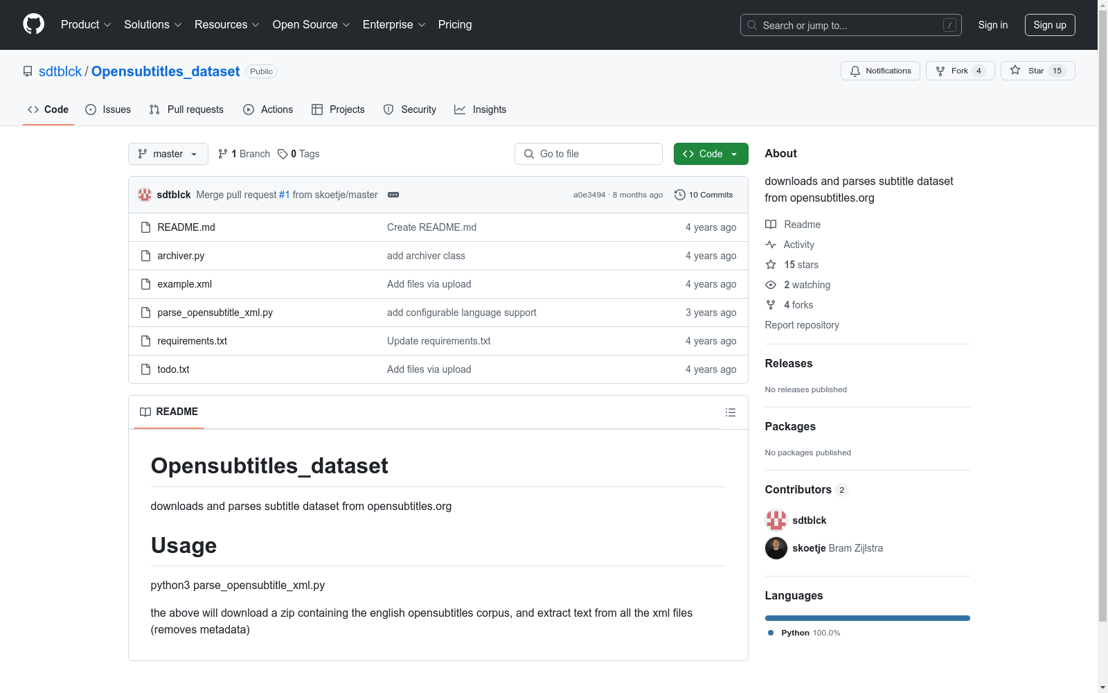Click the Python language bar
The height and width of the screenshot is (693, 1108).
868,618
